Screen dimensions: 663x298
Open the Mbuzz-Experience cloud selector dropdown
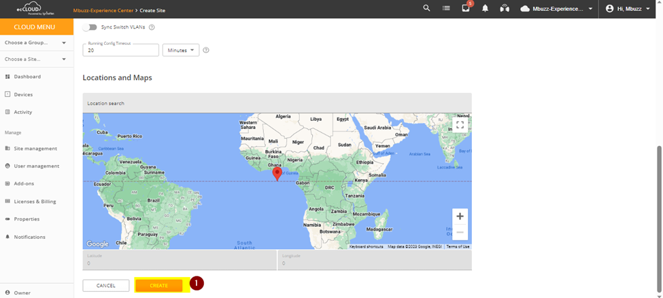coord(557,8)
